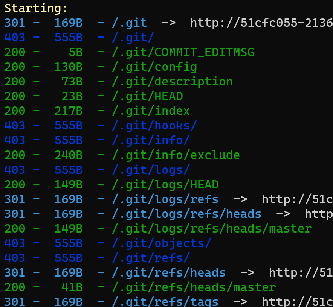Click the redirect URL after /.git/logs/refs
Image resolution: width=333 pixels, height=307 pixels.
pos(297,199)
